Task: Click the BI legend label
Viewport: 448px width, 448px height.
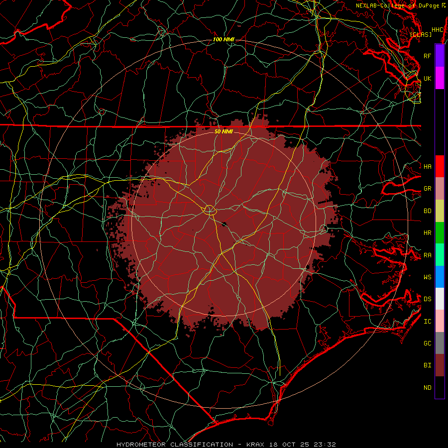Action: 427,365
